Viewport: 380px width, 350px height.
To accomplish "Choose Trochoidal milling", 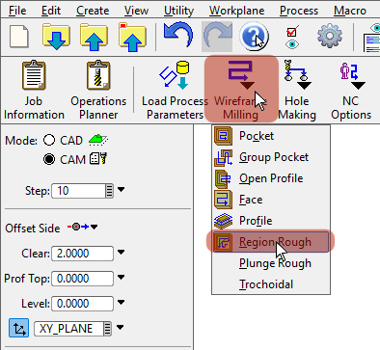I will [271, 284].
